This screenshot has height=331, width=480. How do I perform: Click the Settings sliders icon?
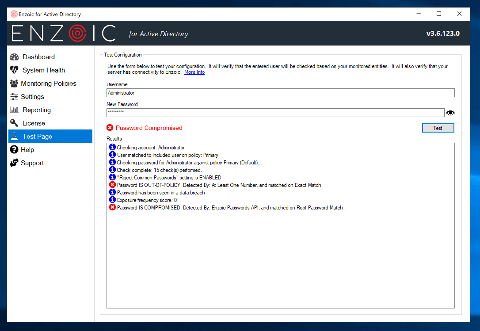[x=14, y=97]
